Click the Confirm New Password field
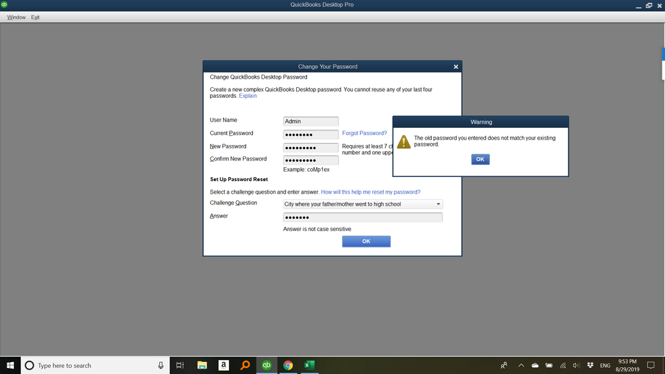Viewport: 665px width, 374px height. coord(311,160)
